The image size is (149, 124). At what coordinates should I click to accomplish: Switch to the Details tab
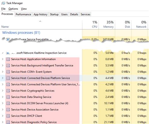(x=74, y=15)
